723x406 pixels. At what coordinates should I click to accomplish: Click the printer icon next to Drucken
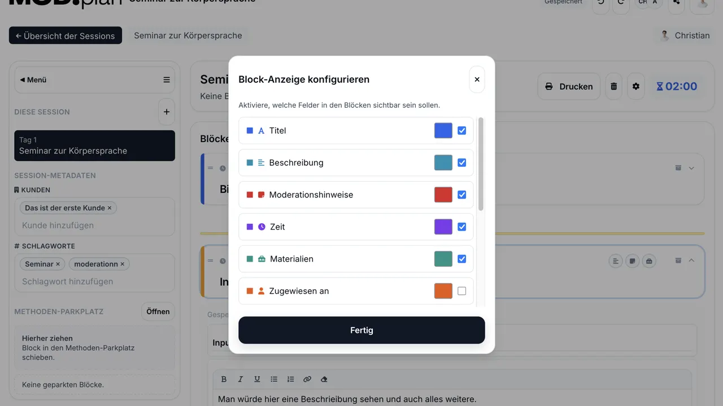pos(548,86)
